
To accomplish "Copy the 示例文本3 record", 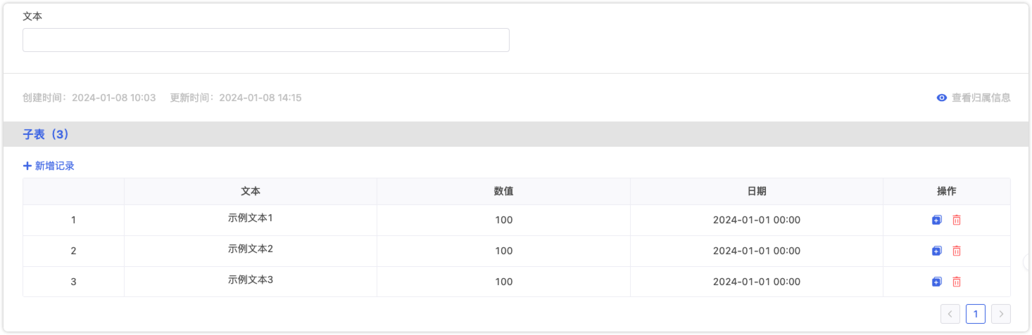I will pyautogui.click(x=936, y=282).
